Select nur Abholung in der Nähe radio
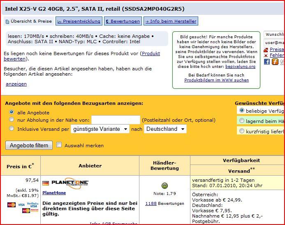Image resolution: width=285 pixels, height=225 pixels. point(12,119)
